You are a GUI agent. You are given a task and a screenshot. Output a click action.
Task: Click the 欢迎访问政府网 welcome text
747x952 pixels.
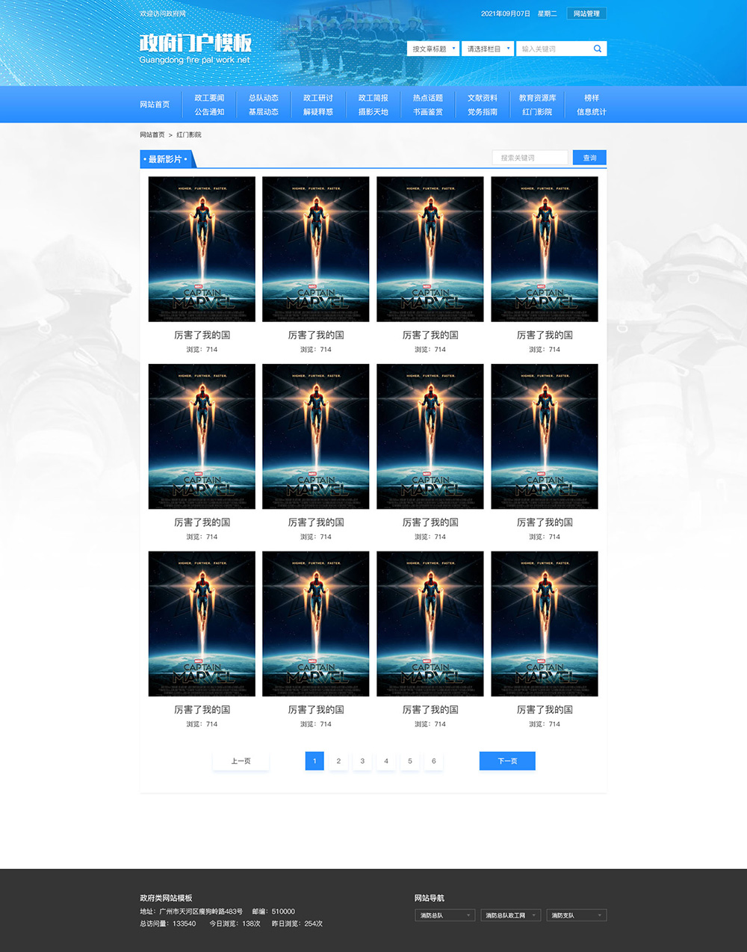pos(163,13)
